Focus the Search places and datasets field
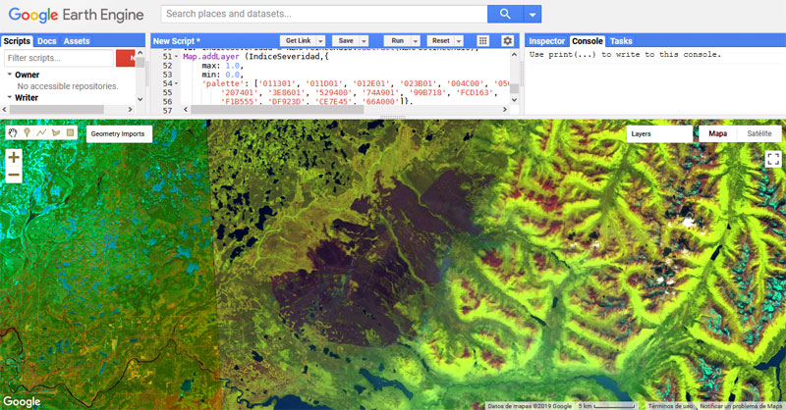The width and height of the screenshot is (786, 410). [x=324, y=14]
